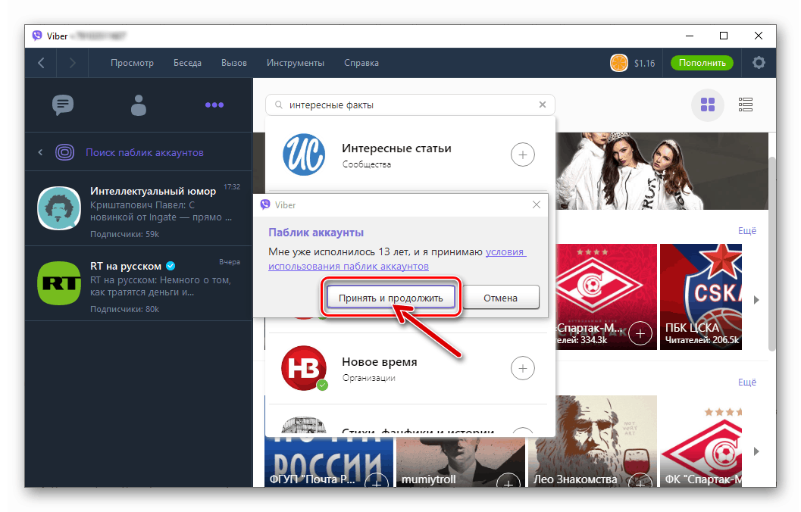Open the three-dot more panel icon
The width and height of the screenshot is (801, 512).
(x=214, y=105)
